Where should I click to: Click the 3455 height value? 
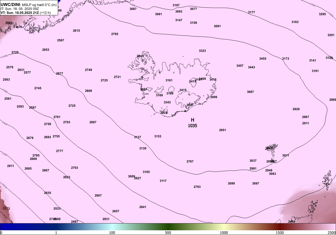click(x=263, y=59)
